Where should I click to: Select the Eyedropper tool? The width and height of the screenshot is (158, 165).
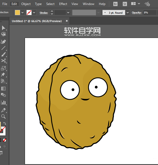(3, 110)
